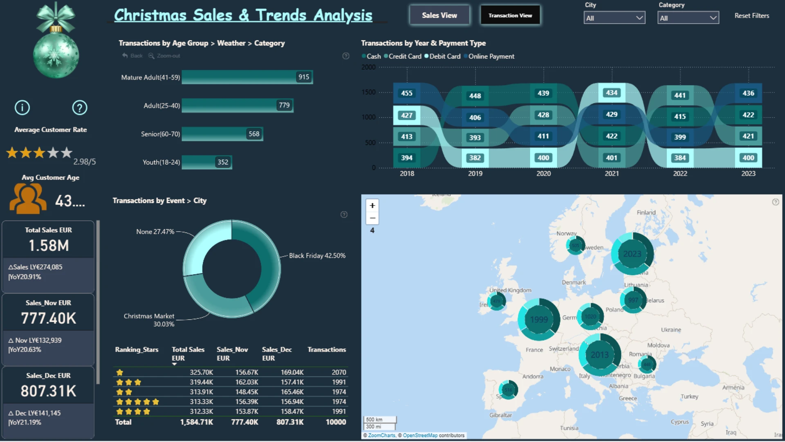Click 382 data label for 2019
The width and height of the screenshot is (785, 442).
[475, 158]
